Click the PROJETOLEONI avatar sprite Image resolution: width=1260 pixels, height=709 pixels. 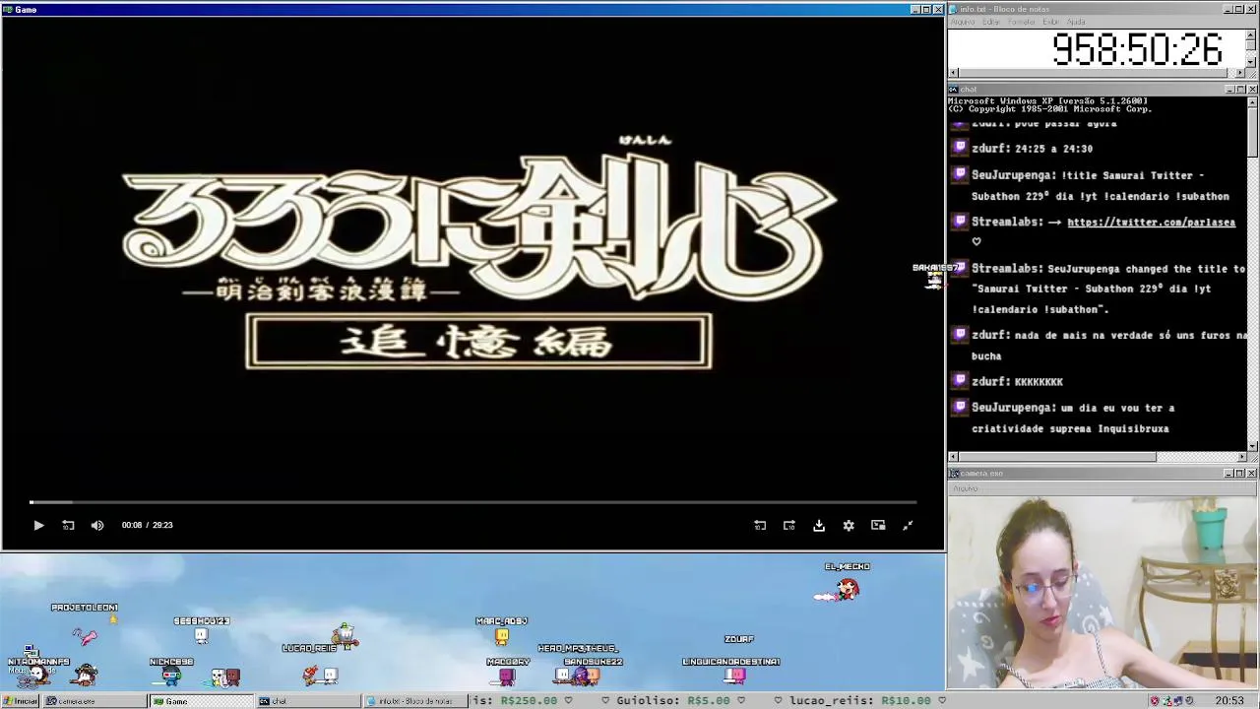pyautogui.click(x=87, y=635)
